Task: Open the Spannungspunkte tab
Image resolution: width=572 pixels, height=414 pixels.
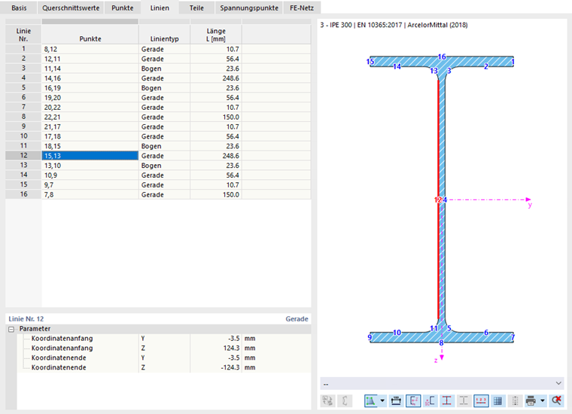Action: click(x=249, y=8)
